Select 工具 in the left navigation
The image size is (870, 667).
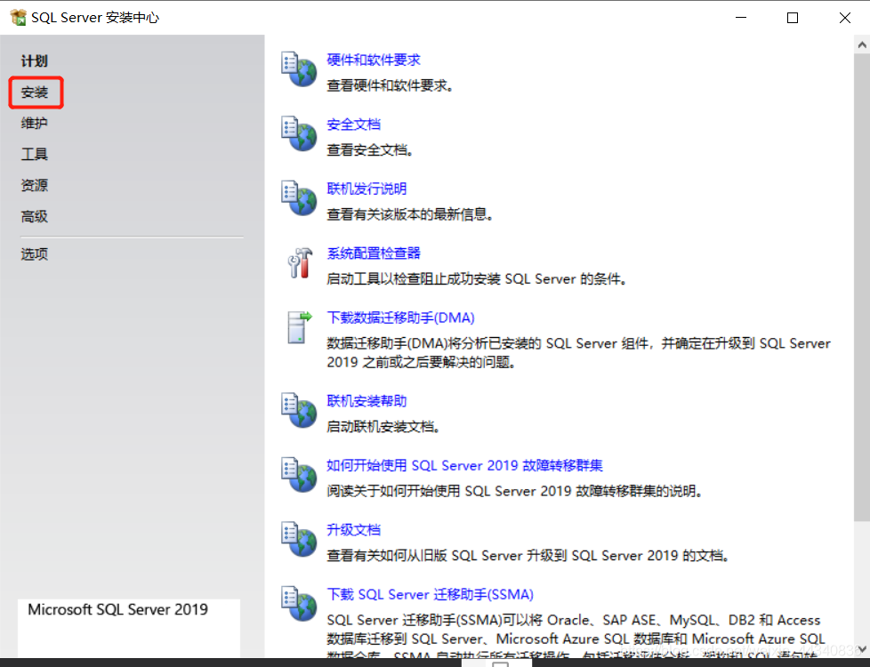[35, 154]
